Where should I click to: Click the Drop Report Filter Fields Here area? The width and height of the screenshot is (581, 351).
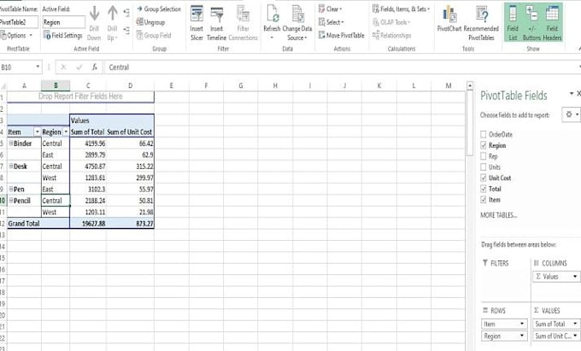click(x=80, y=97)
